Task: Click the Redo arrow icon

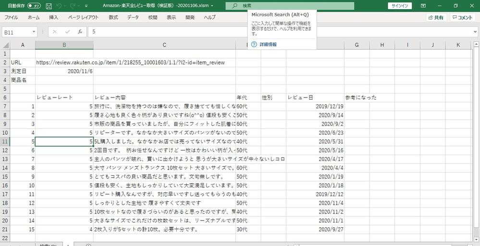Action: [73, 5]
